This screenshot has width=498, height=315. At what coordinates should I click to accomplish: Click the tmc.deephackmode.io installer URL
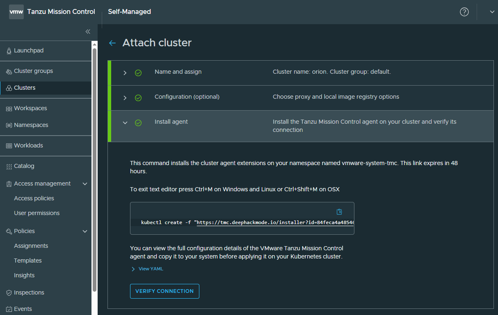tap(275, 223)
